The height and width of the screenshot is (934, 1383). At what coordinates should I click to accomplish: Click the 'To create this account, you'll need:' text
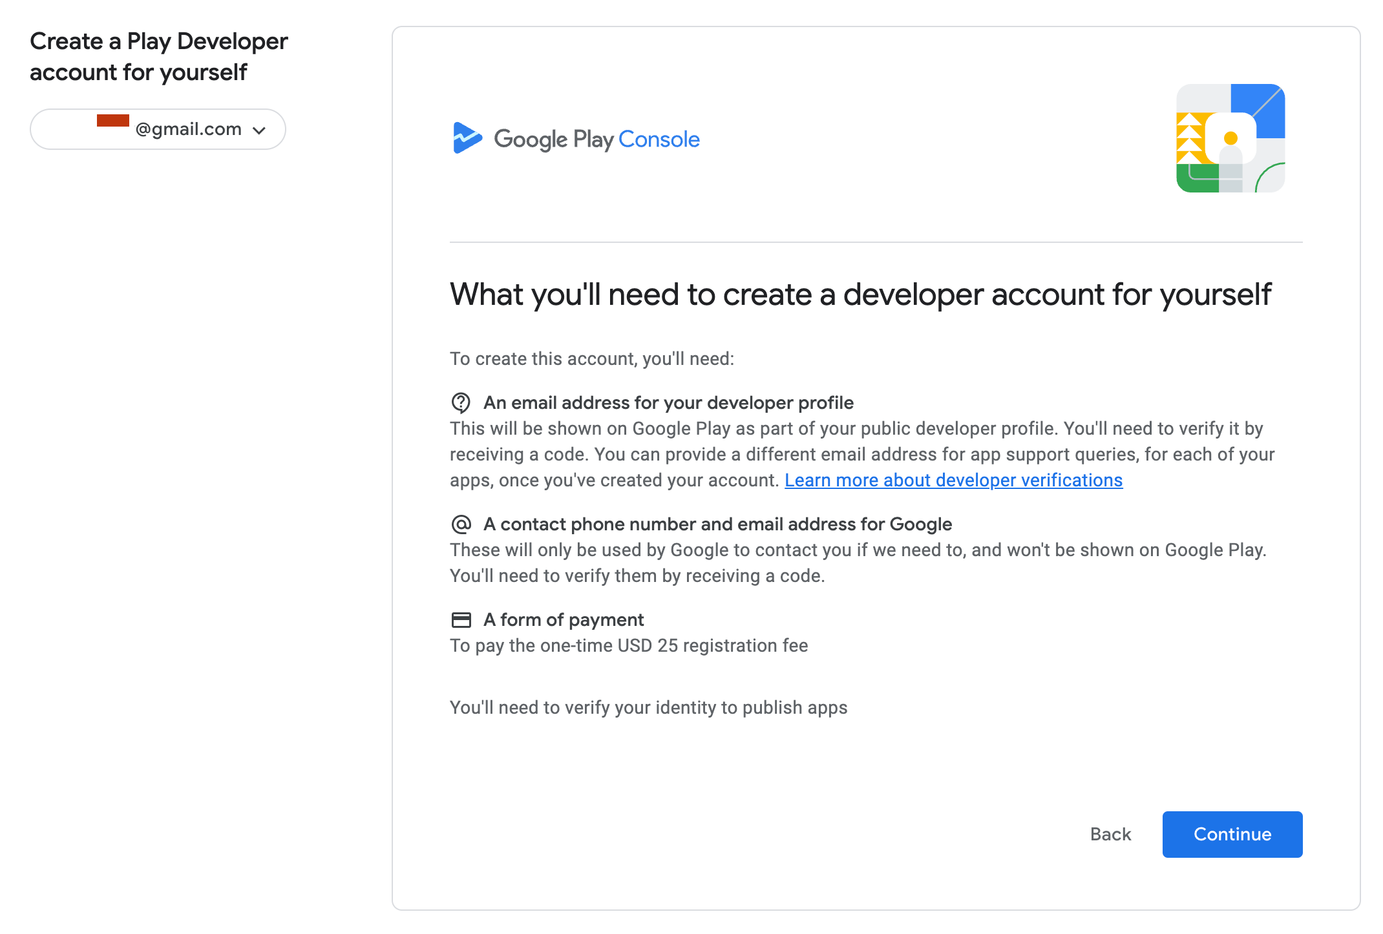(592, 359)
